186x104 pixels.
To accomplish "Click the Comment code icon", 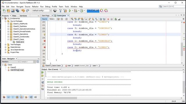I will pyautogui.click(x=116, y=19).
